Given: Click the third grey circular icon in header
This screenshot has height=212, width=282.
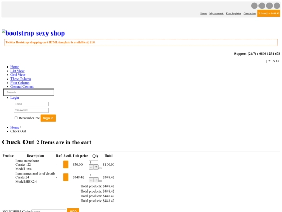Looking at the screenshot, I should pyautogui.click(x=269, y=6).
